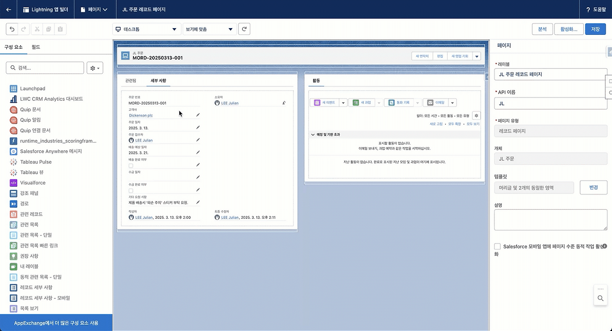Click the cut scissors icon

[37, 29]
